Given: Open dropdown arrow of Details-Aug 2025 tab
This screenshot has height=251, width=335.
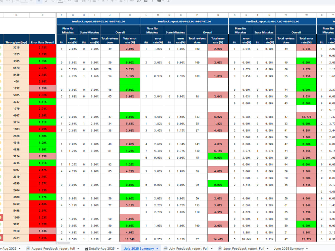Looking at the screenshot, I should pyautogui.click(x=118, y=249).
